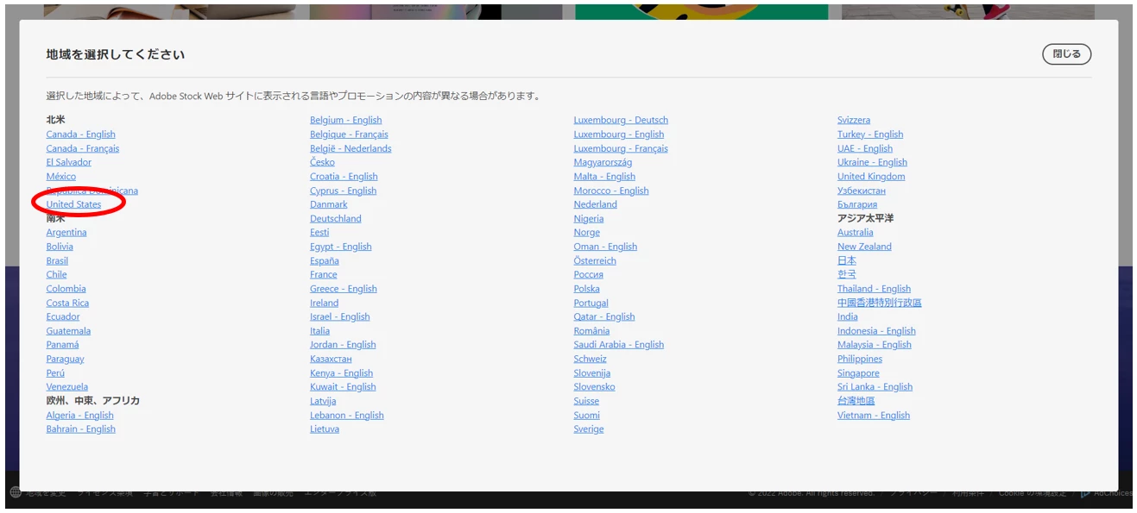Select Luxembourg - Deutsch region

coord(621,121)
